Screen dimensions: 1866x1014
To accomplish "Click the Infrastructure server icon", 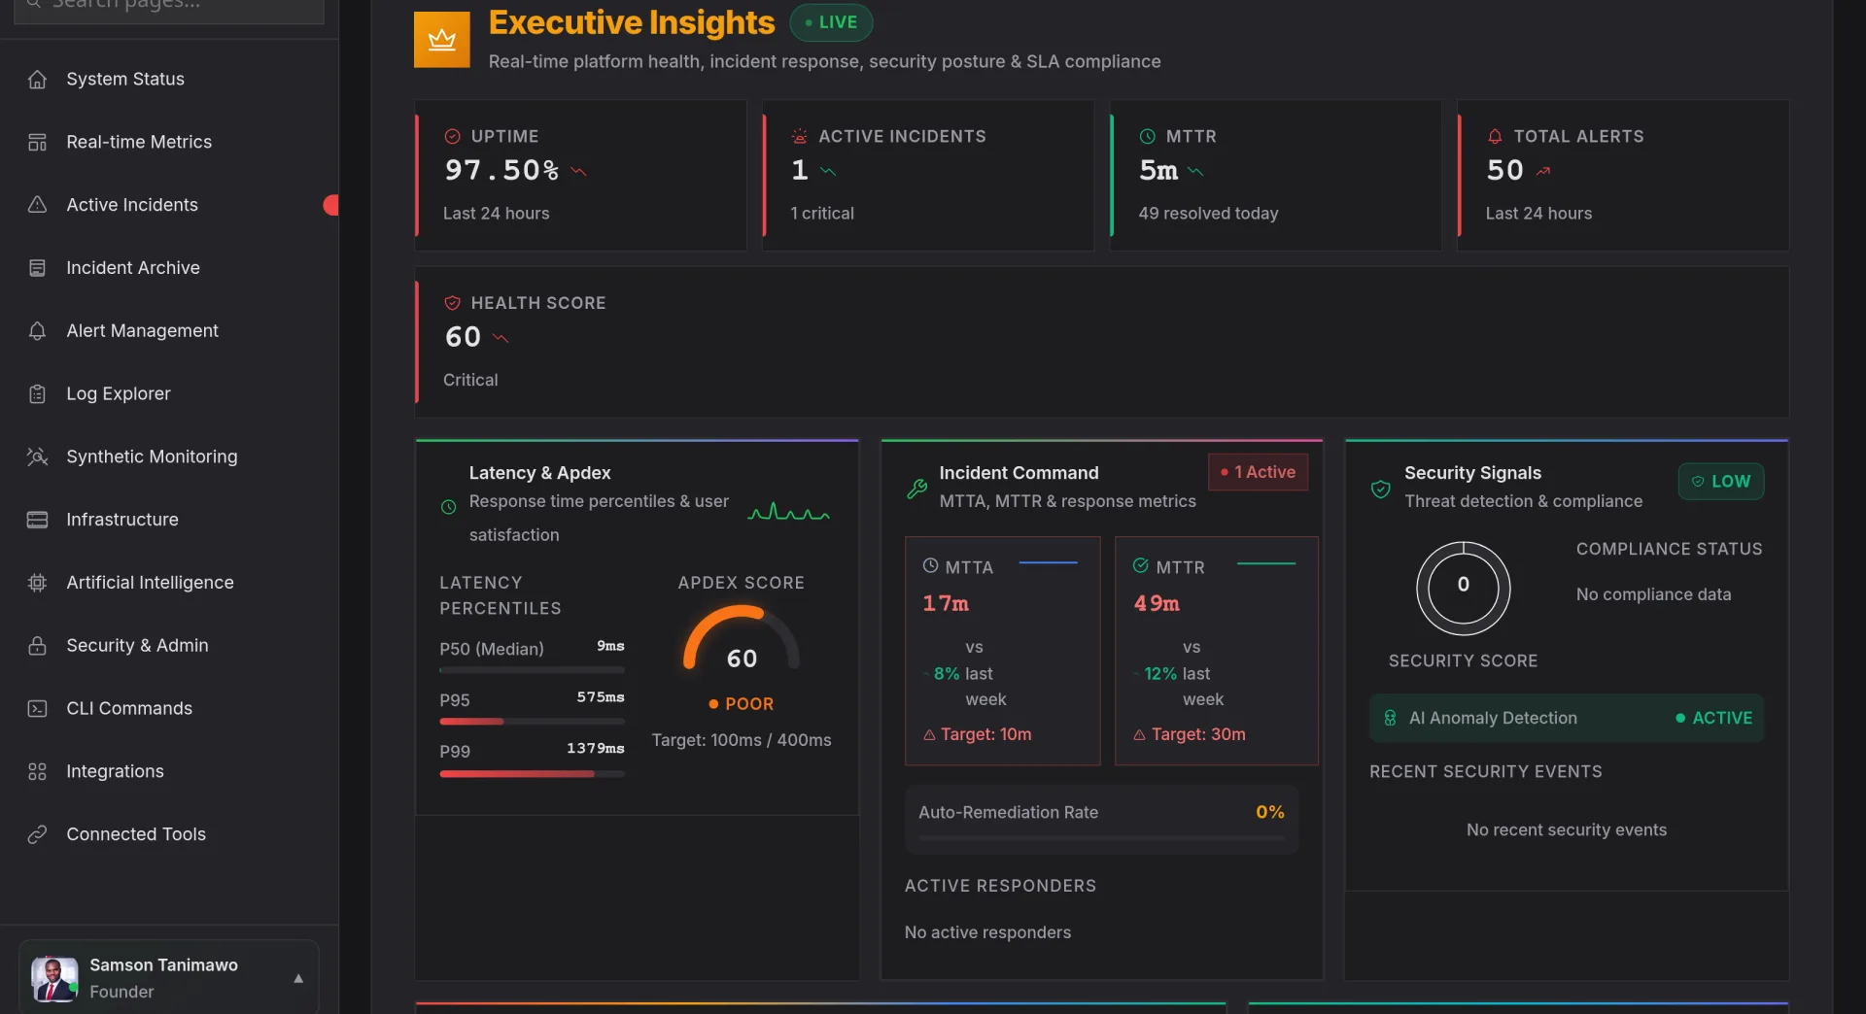I will pyautogui.click(x=37, y=520).
